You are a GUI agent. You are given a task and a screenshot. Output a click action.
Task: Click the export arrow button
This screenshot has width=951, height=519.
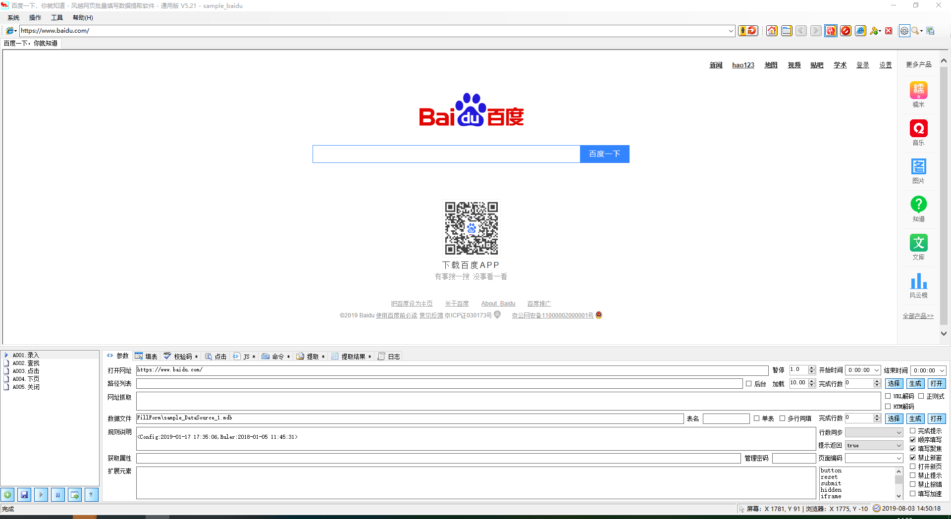[x=75, y=495]
